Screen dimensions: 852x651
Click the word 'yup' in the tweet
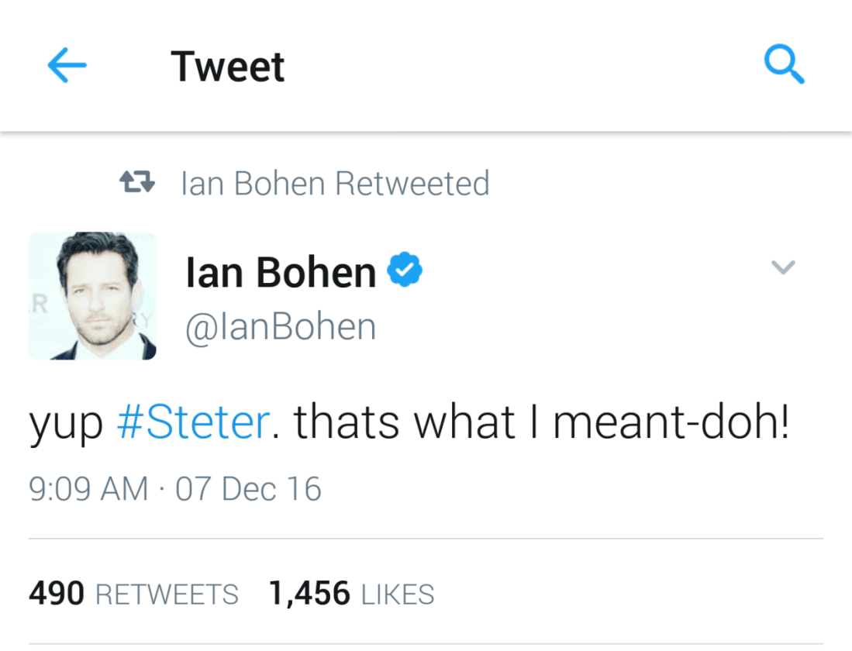[66, 425]
